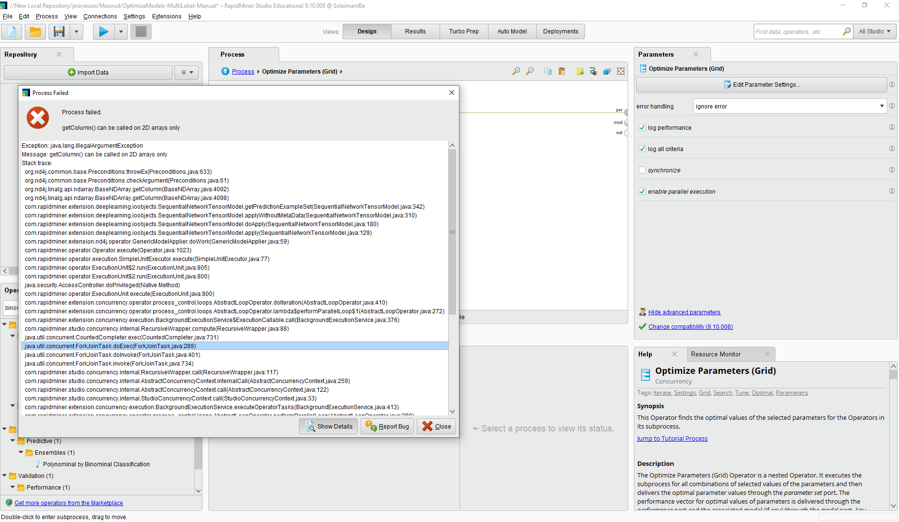Click the Import Data button
This screenshot has width=899, height=522.
(x=88, y=73)
